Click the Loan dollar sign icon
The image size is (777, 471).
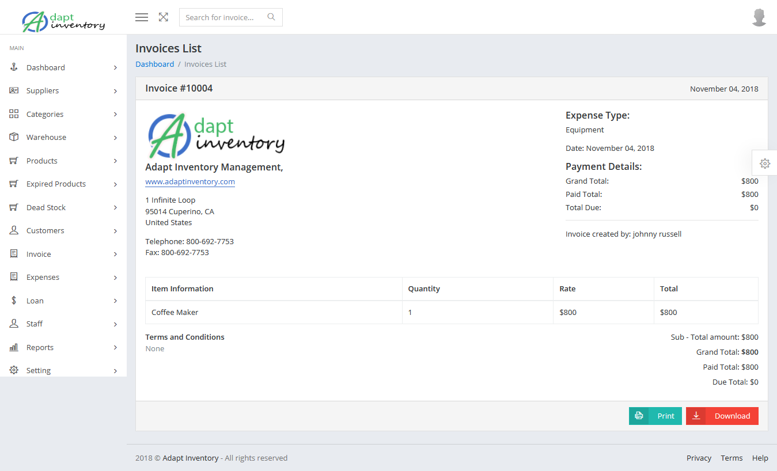click(x=14, y=301)
